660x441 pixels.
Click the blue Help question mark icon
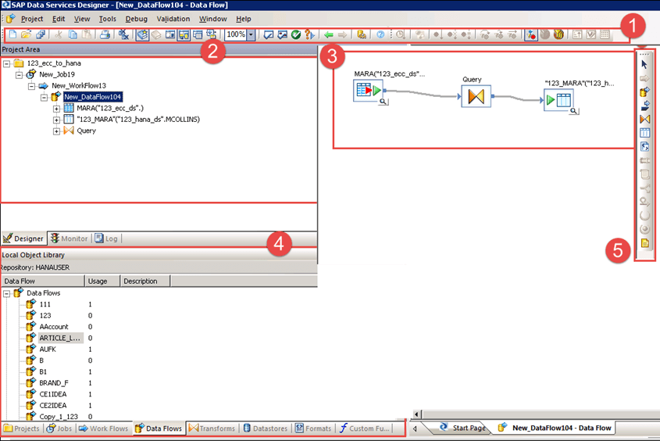tap(380, 35)
